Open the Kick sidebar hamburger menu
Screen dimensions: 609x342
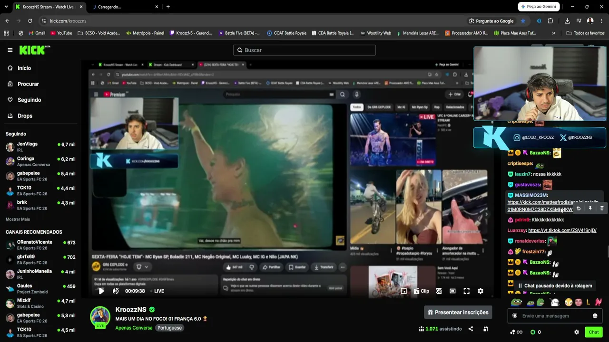[x=10, y=50]
